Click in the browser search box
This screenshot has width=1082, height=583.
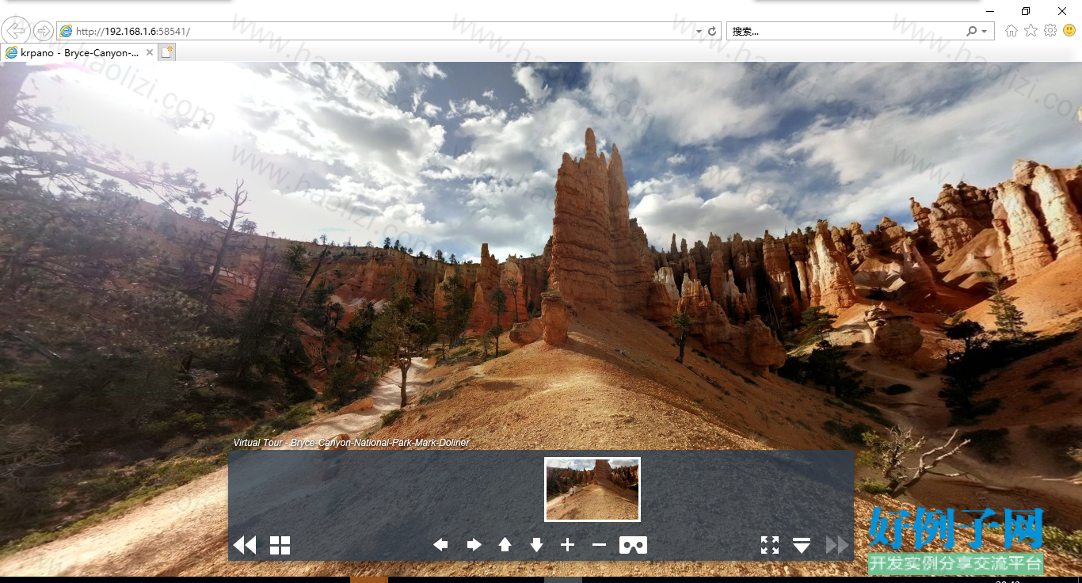click(844, 31)
